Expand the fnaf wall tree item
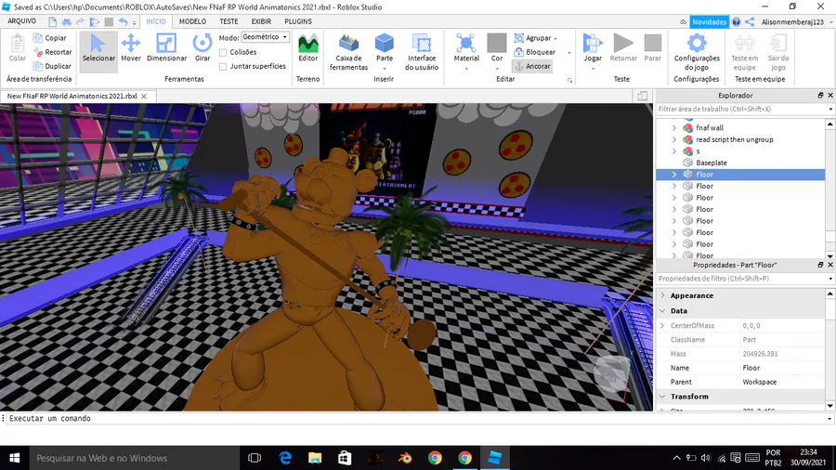Image resolution: width=836 pixels, height=470 pixels. click(674, 128)
